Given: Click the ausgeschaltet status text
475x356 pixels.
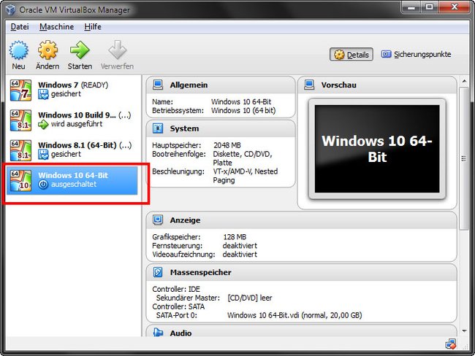Looking at the screenshot, I should (74, 184).
